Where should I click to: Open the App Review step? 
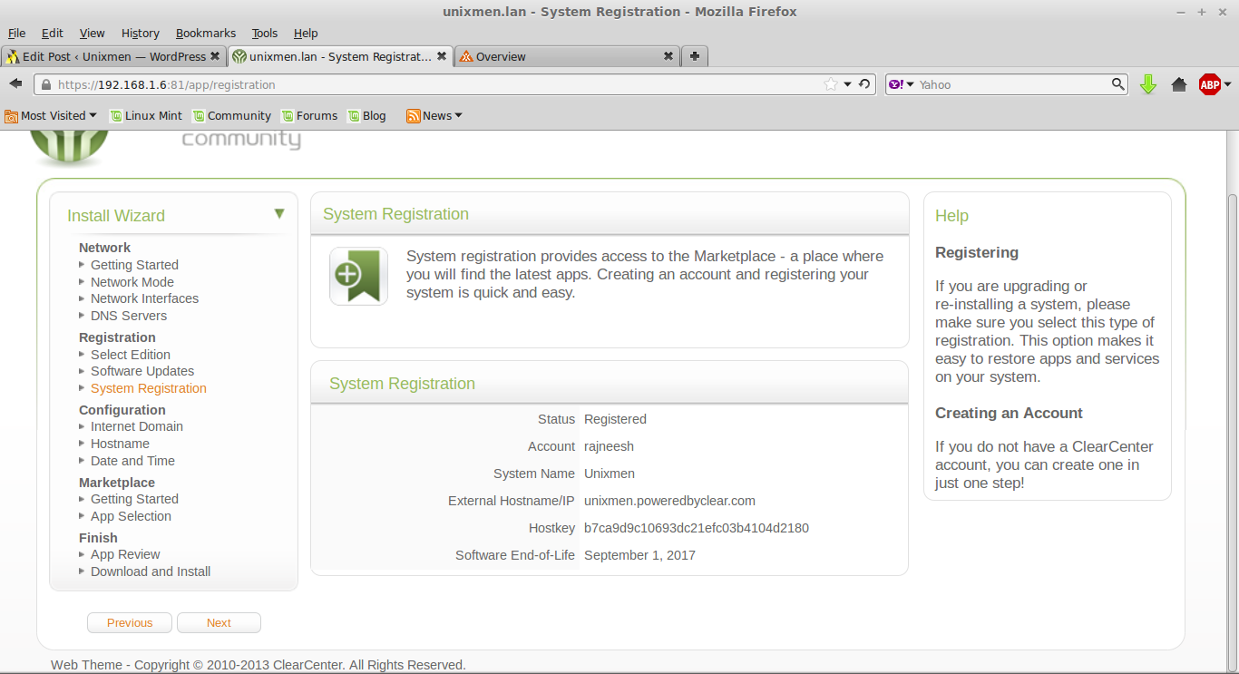(125, 554)
